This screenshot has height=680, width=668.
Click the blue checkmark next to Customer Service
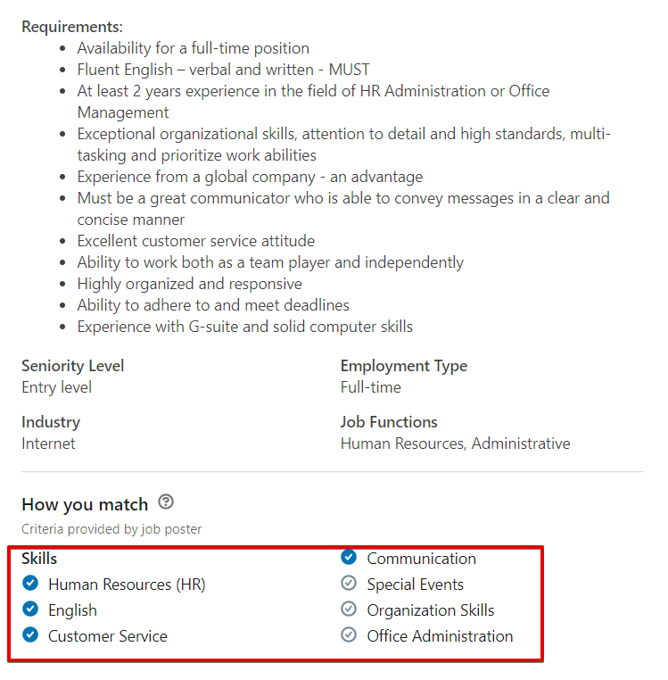pos(30,634)
